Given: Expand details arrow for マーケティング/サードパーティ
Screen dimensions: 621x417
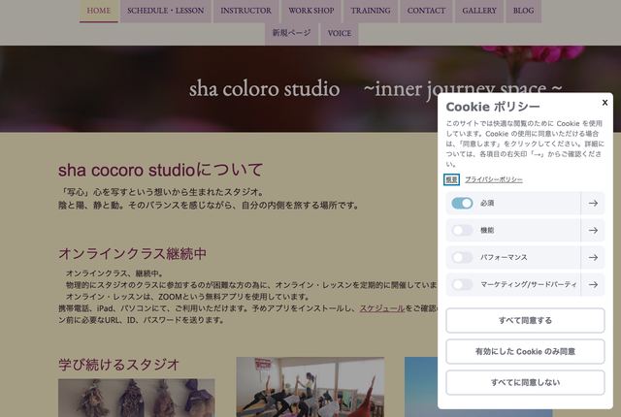Looking at the screenshot, I should (x=593, y=284).
